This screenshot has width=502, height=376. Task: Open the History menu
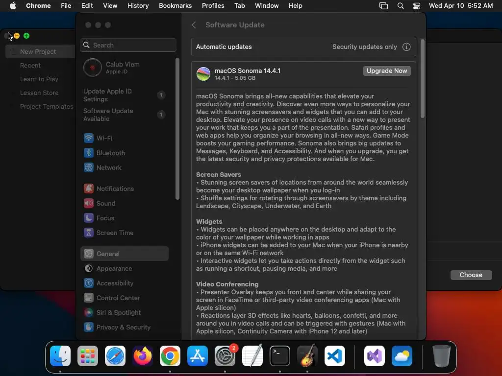point(138,6)
